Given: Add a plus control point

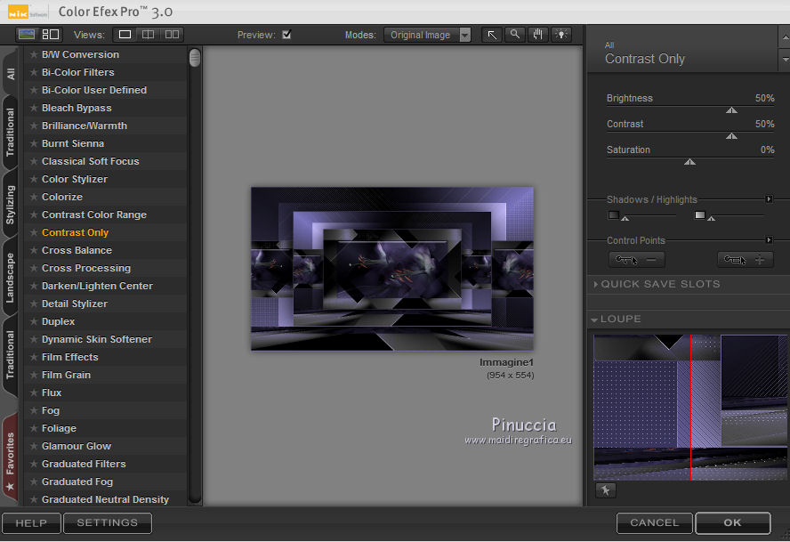Looking at the screenshot, I should (x=745, y=260).
